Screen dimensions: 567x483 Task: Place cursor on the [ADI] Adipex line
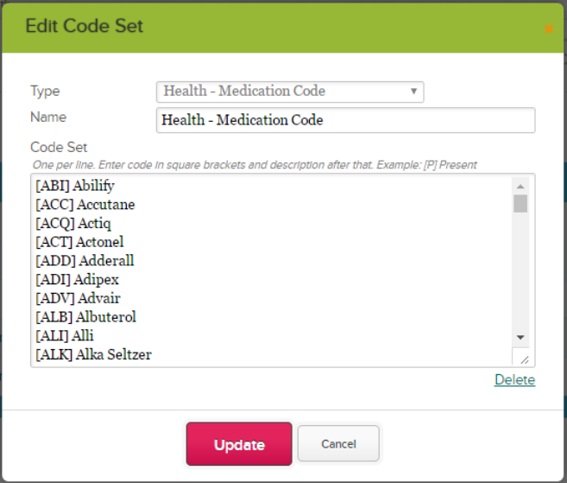pos(77,279)
